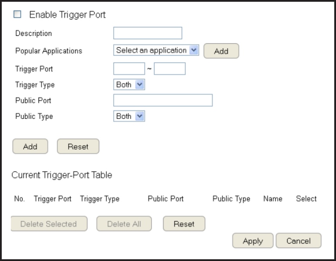Click the Public Port column header in table
The image size is (336, 261).
(166, 198)
